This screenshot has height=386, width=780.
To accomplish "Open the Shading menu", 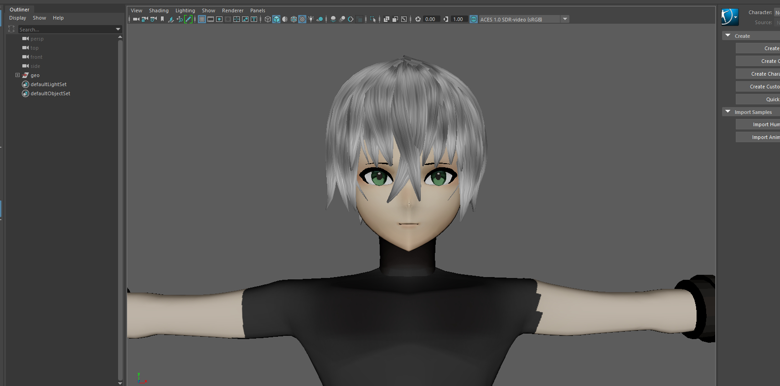I will click(x=158, y=10).
